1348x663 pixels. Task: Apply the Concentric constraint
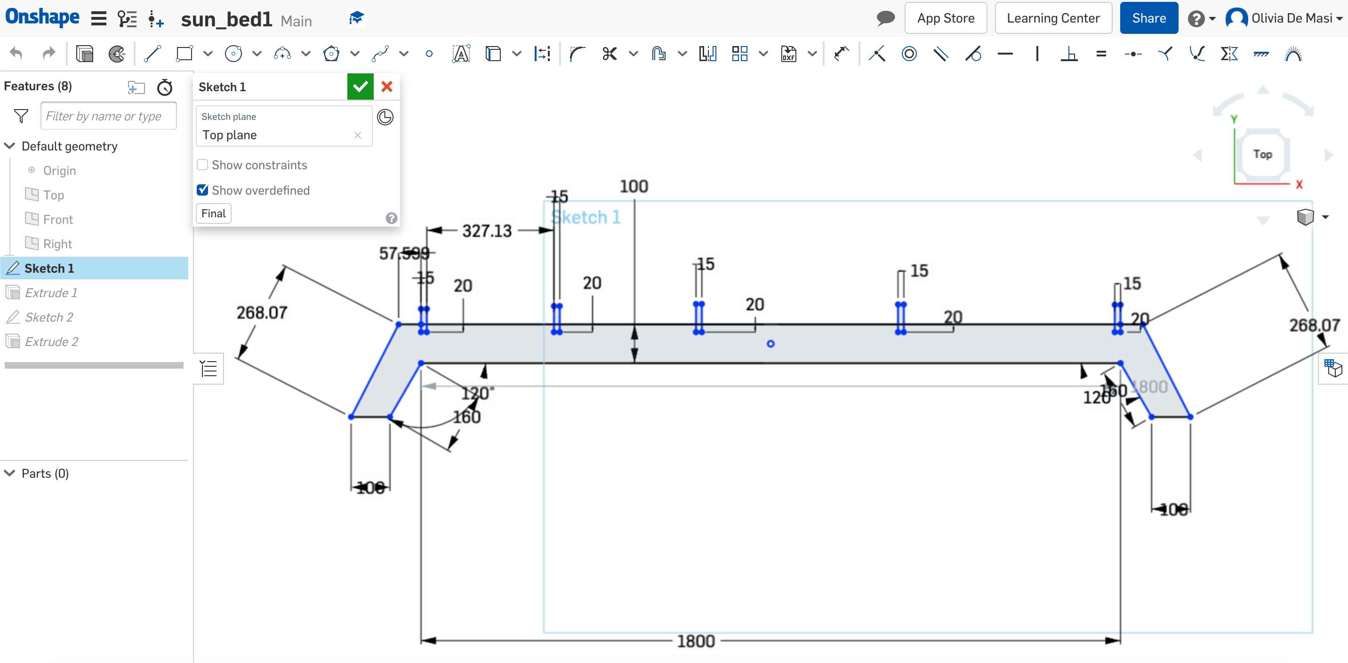click(x=909, y=53)
